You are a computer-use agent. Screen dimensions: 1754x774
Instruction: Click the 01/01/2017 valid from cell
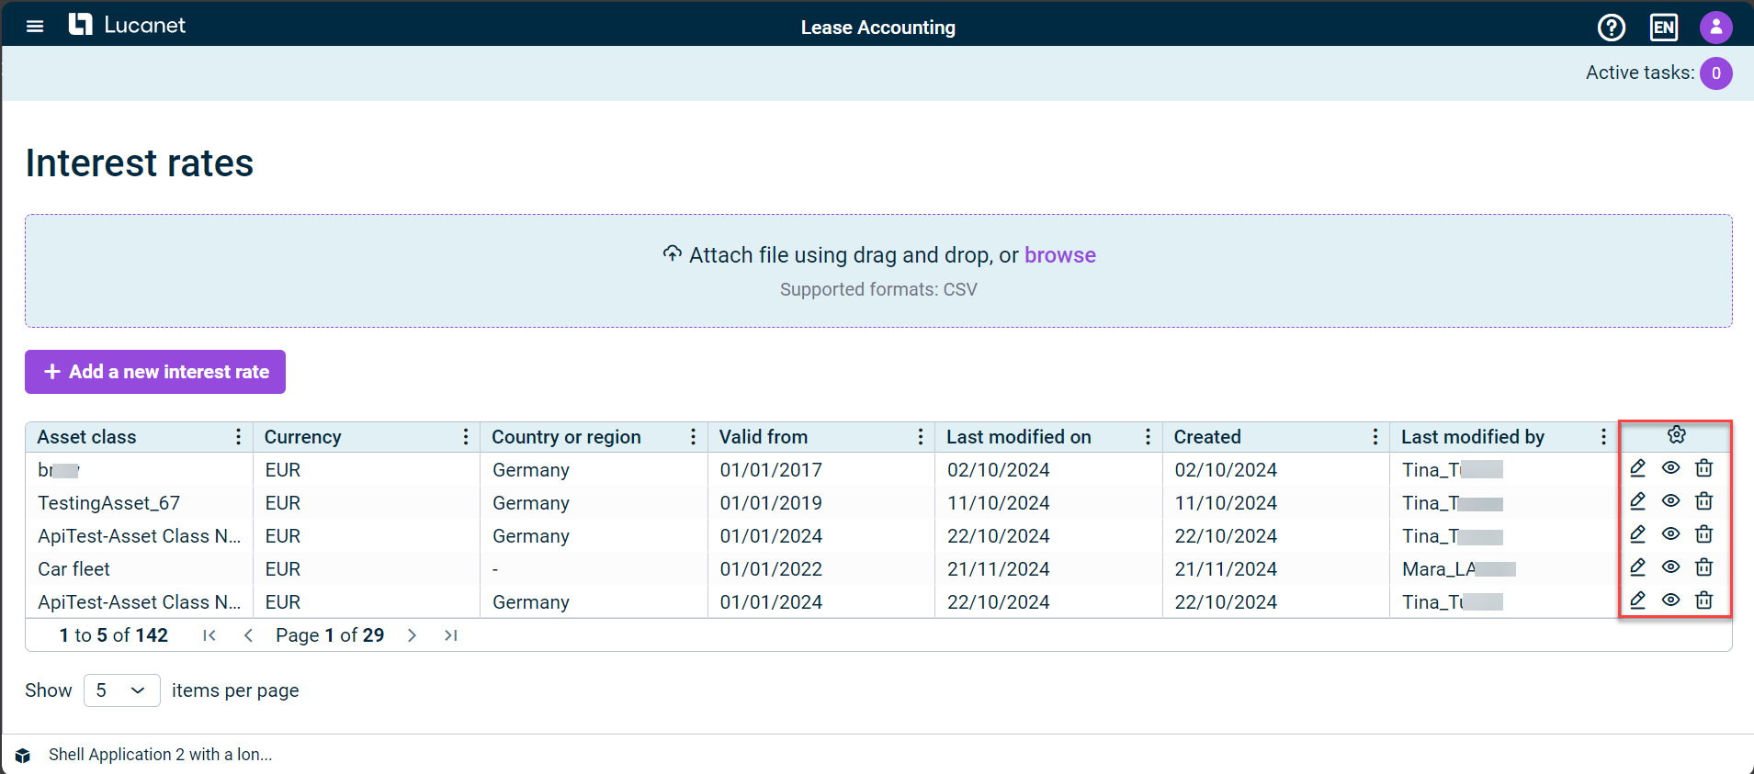click(820, 470)
